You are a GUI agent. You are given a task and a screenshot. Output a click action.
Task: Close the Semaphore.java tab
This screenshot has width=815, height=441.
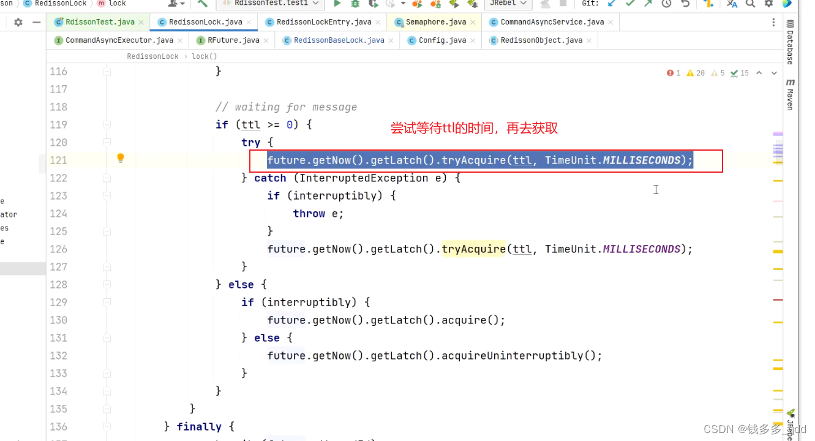coord(471,23)
